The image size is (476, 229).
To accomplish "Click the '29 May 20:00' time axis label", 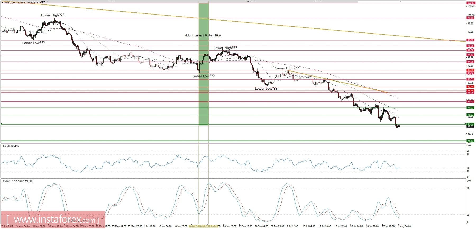I will coord(135,226).
